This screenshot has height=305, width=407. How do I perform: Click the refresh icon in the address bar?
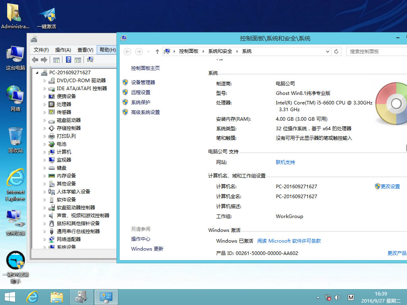click(336, 51)
